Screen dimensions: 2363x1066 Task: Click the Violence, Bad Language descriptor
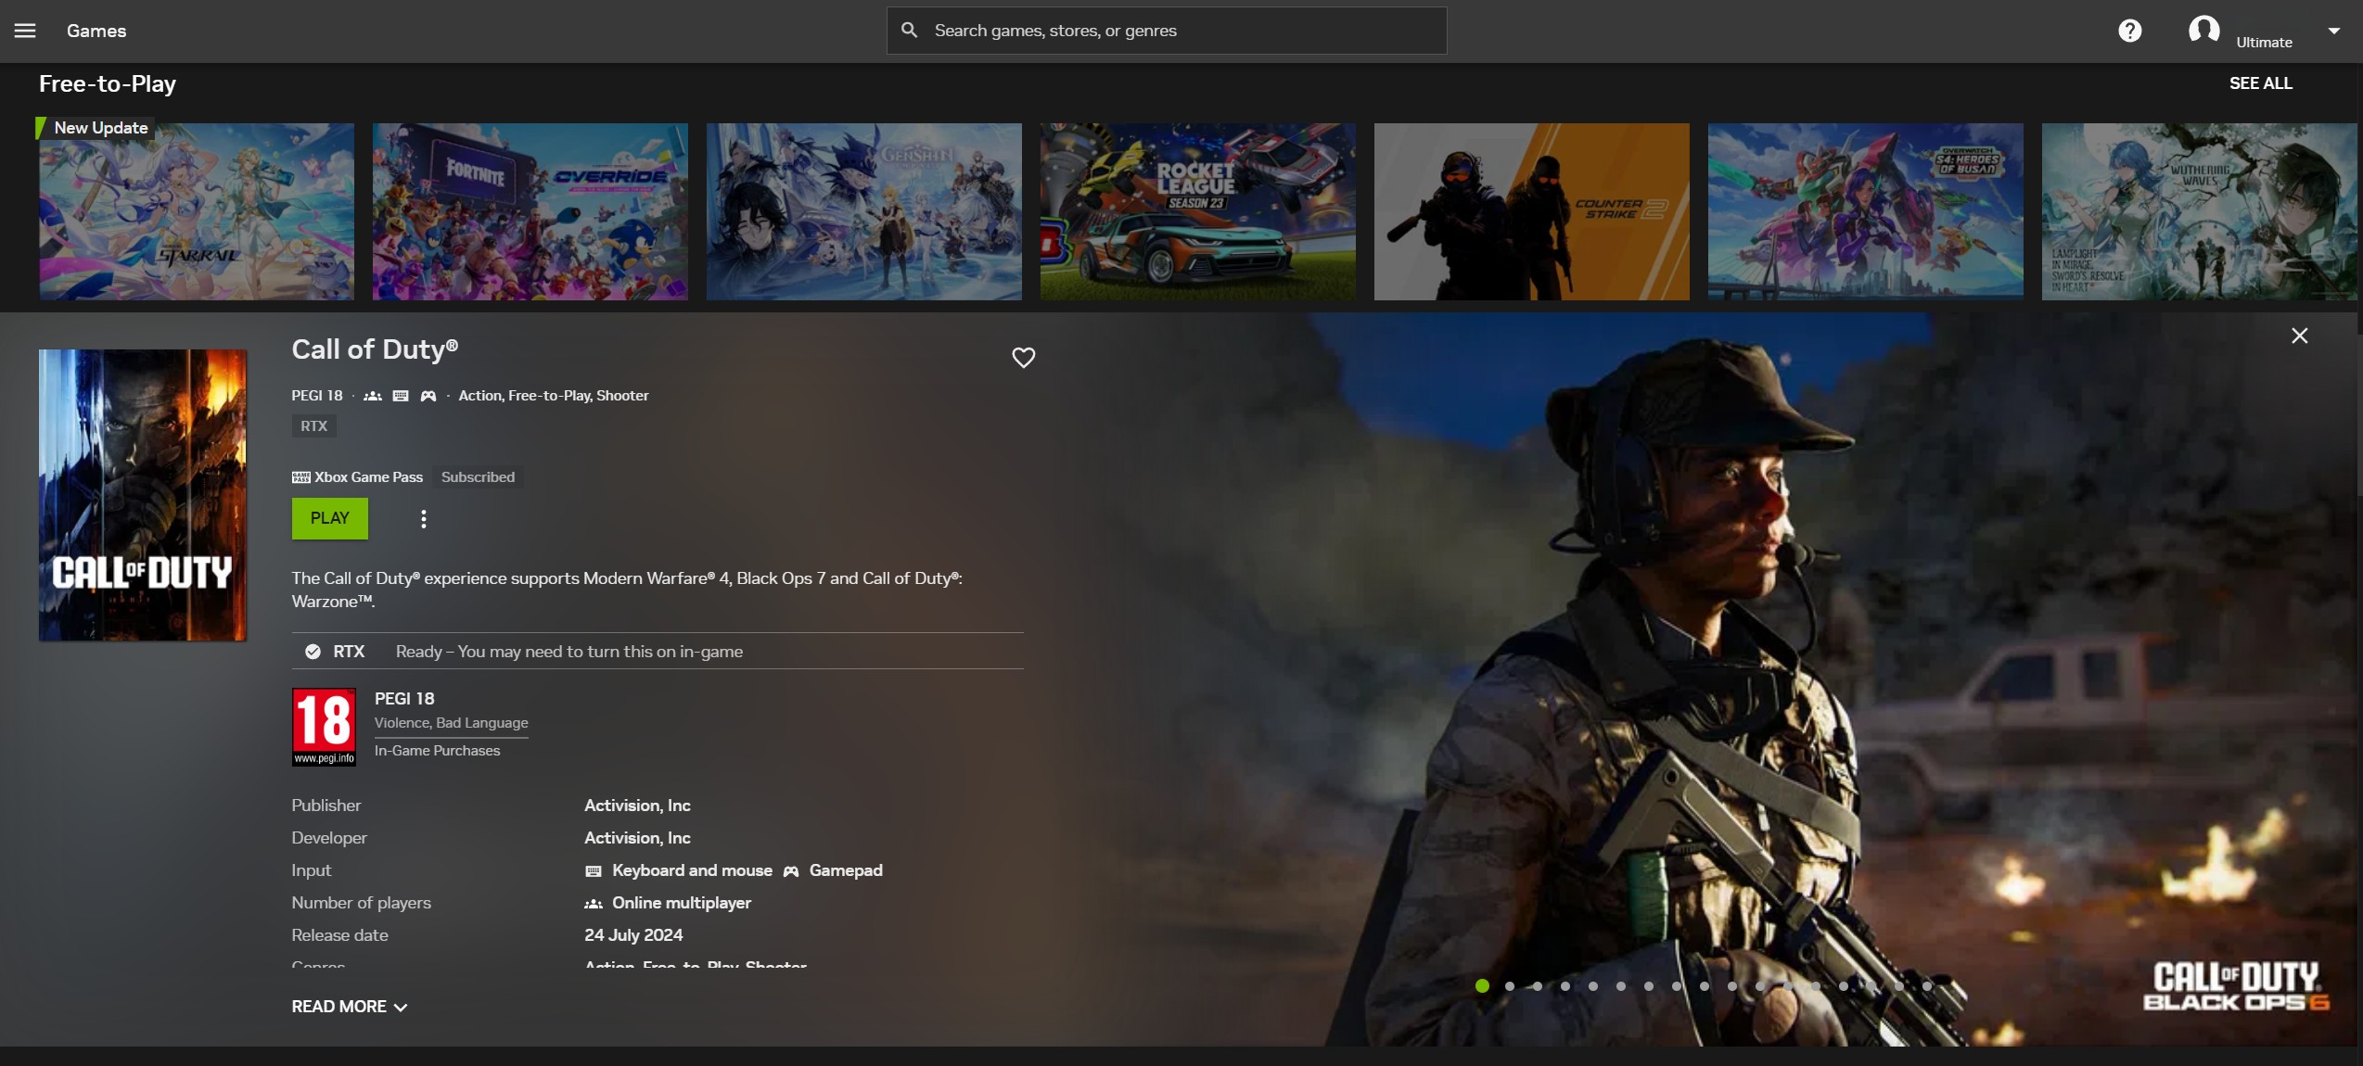click(451, 723)
